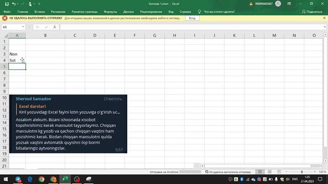Image resolution: width=328 pixels, height=184 pixels.
Task: Open Windows notification center icon
Action: click(x=320, y=179)
